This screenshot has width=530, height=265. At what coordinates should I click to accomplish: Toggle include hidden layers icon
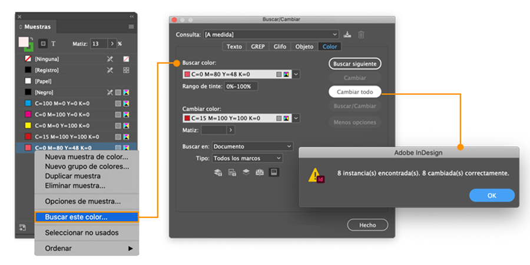(246, 173)
